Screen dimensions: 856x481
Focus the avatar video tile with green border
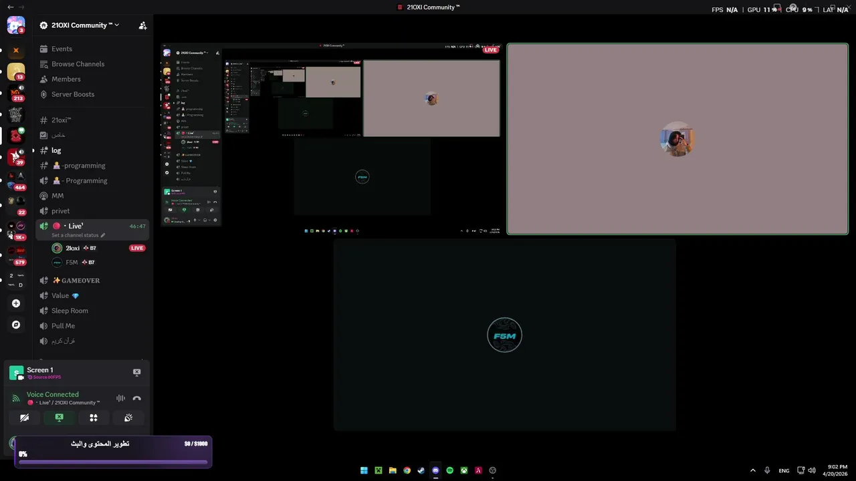(x=677, y=139)
